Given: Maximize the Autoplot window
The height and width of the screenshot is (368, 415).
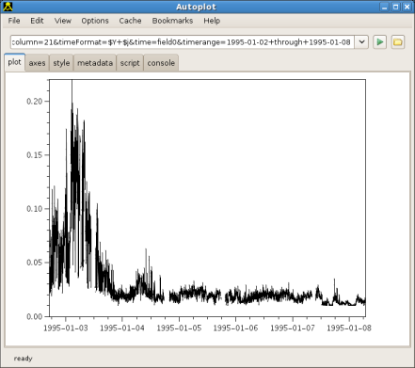Looking at the screenshot, I should [396, 7].
